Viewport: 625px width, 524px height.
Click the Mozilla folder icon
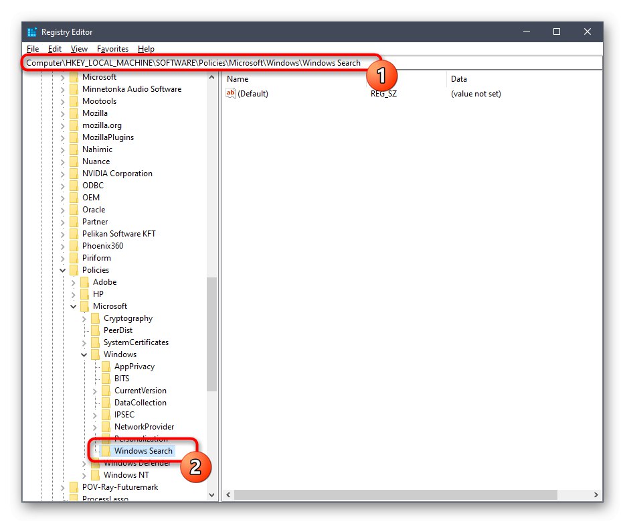click(74, 113)
